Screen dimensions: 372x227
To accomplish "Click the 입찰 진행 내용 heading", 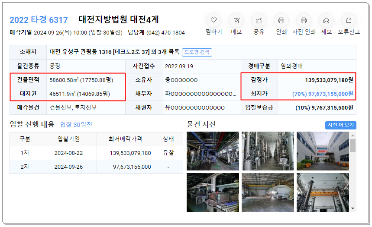I will [x=32, y=124].
